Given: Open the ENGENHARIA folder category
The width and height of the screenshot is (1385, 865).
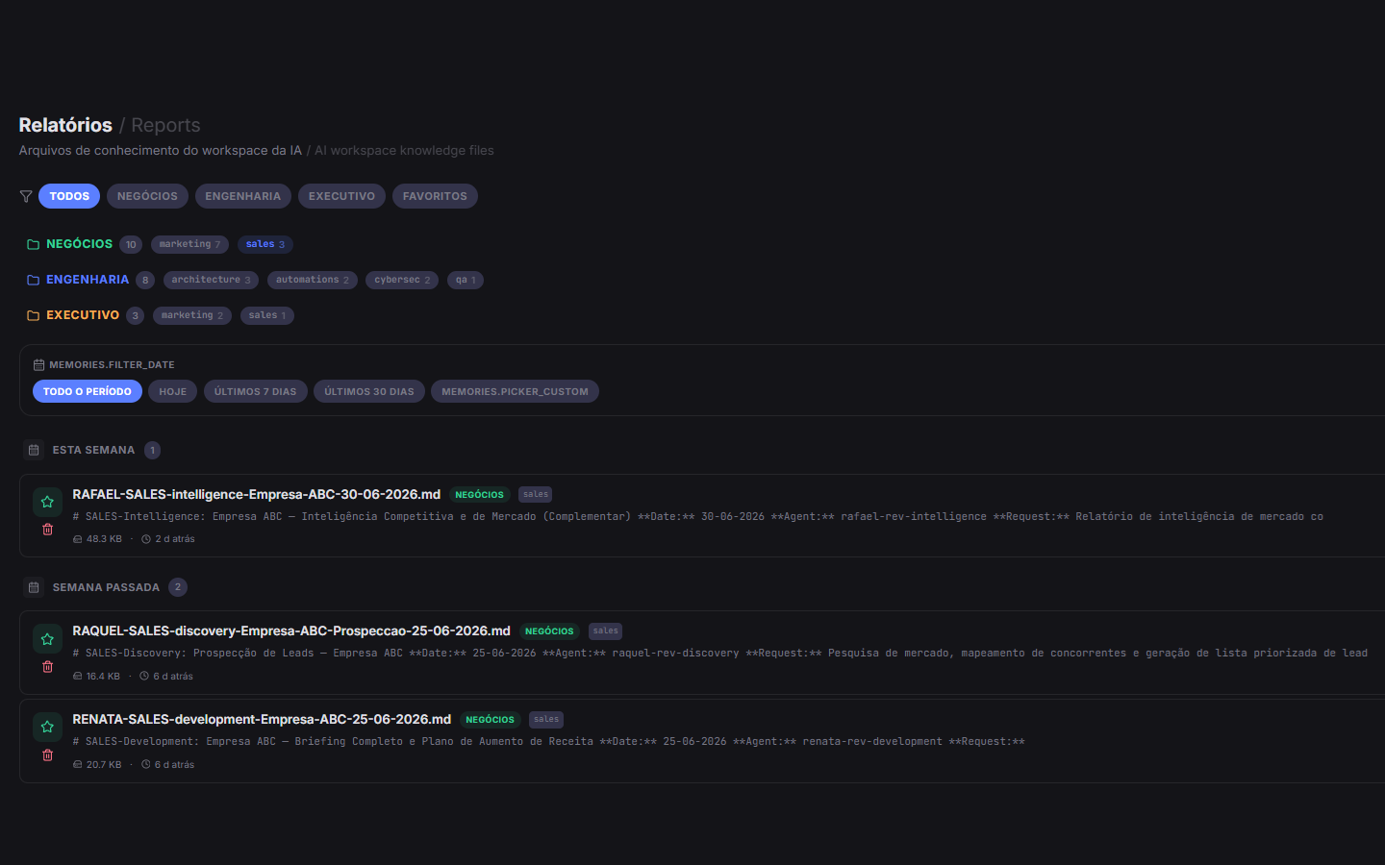Looking at the screenshot, I should tap(87, 280).
